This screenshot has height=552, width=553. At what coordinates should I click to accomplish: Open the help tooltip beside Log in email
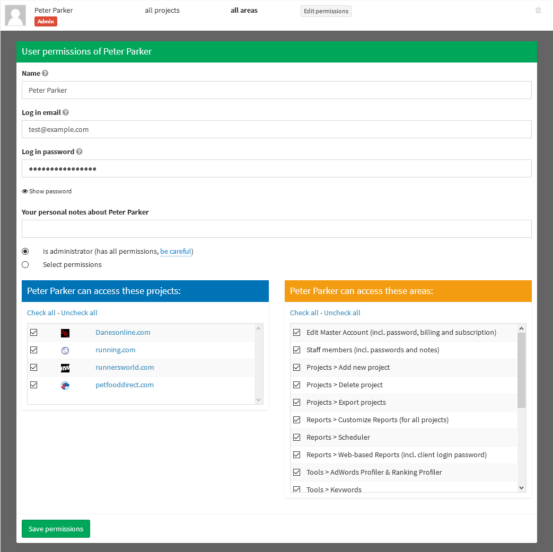pyautogui.click(x=65, y=112)
